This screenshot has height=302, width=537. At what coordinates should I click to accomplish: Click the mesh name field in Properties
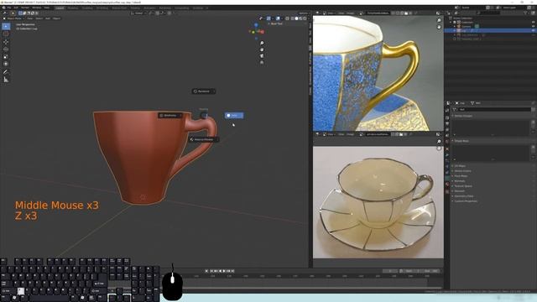[495, 110]
